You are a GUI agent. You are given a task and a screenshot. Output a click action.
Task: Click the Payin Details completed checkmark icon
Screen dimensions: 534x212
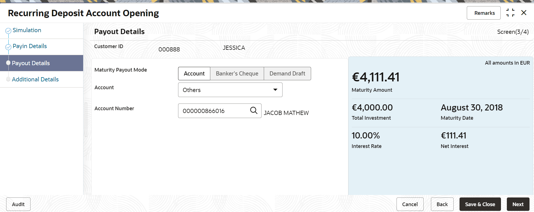(x=8, y=47)
